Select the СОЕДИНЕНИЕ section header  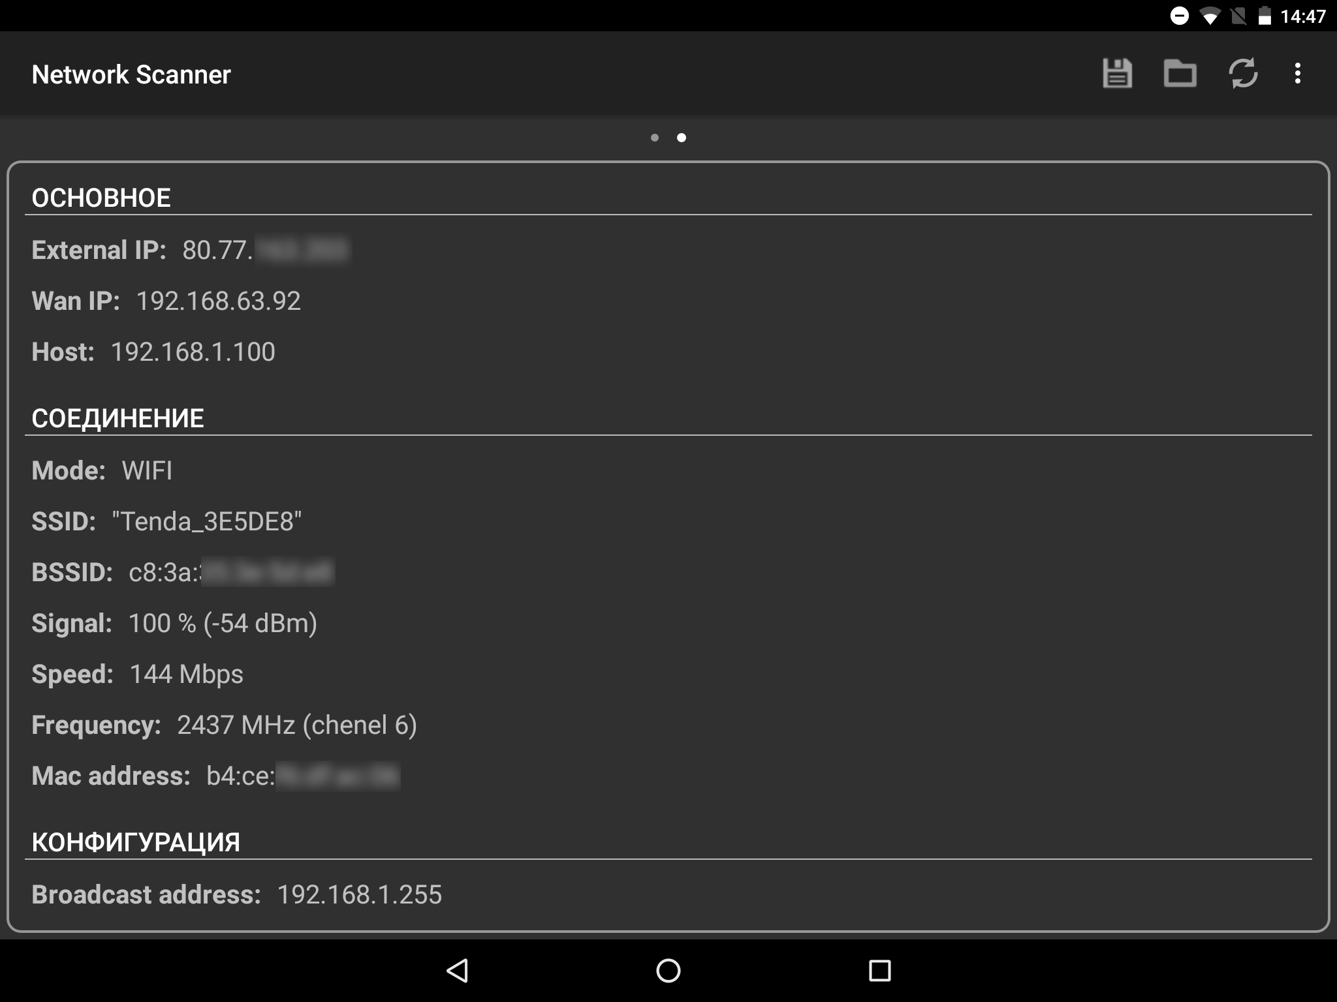pos(118,418)
